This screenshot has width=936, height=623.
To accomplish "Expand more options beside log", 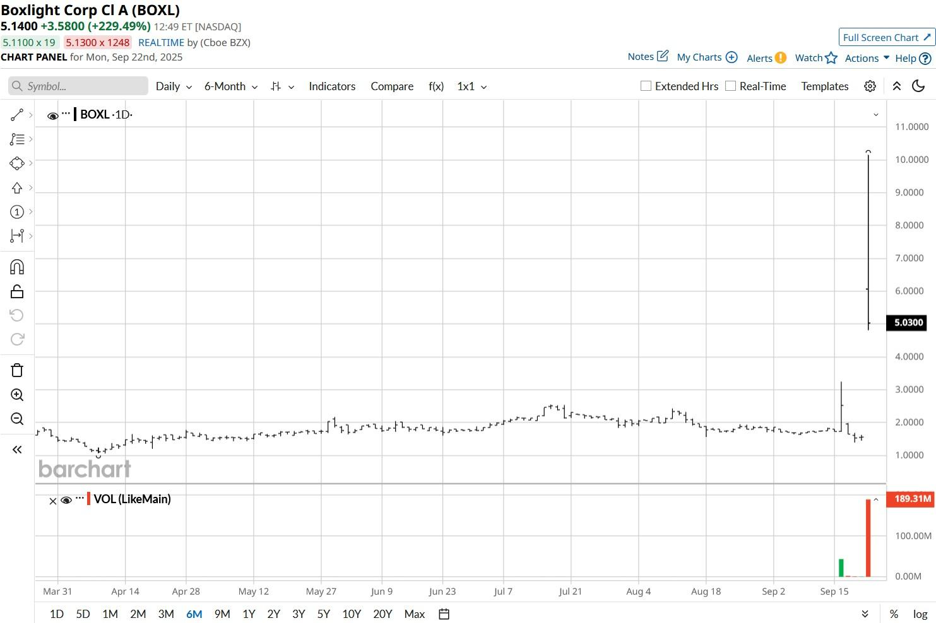I will click(865, 614).
